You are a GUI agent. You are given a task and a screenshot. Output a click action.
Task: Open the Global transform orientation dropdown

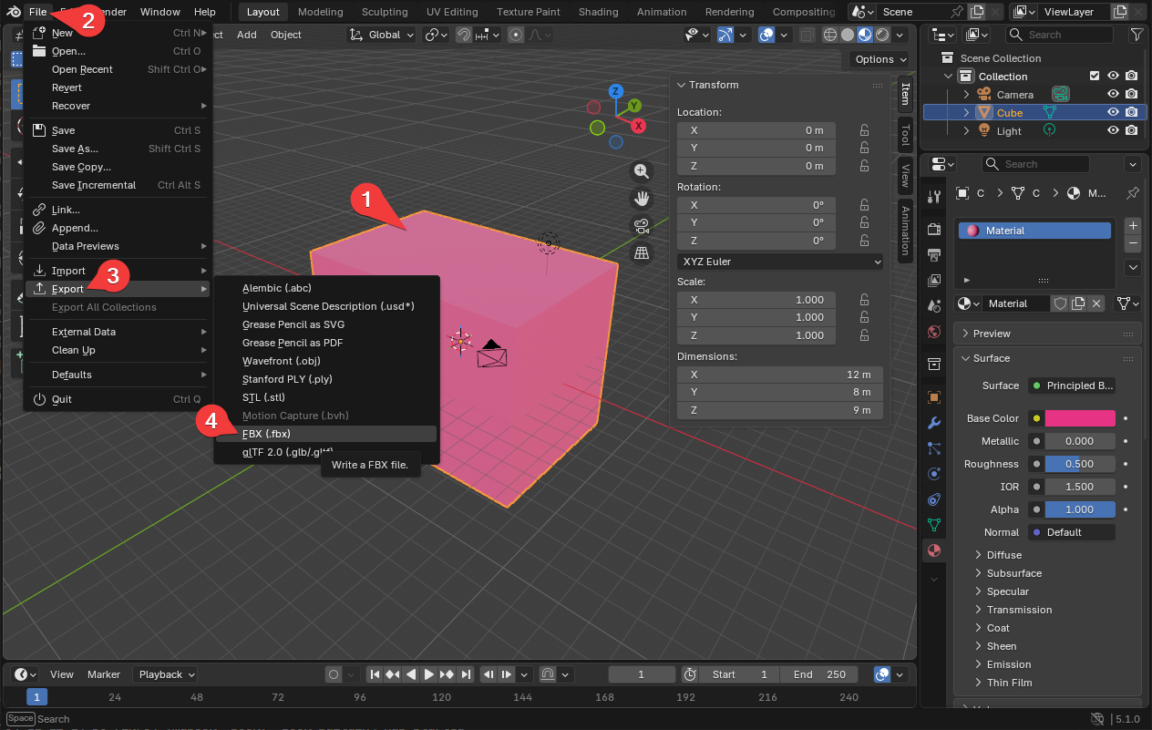382,35
